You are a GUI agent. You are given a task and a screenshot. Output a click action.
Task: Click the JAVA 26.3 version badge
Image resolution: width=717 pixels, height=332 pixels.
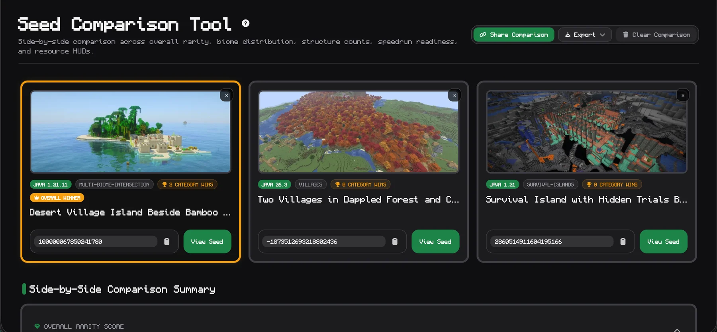click(x=275, y=185)
